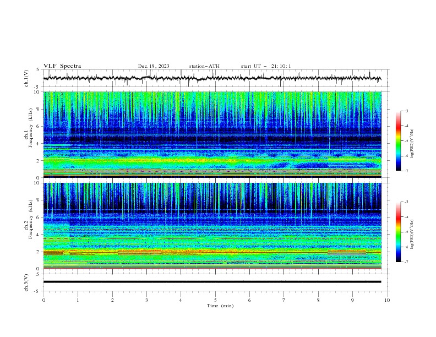Click the time axis tick label "10"

387,300
